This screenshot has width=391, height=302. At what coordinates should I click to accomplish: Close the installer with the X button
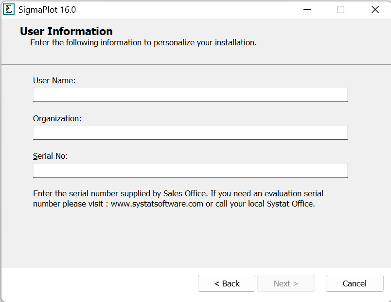click(x=375, y=10)
